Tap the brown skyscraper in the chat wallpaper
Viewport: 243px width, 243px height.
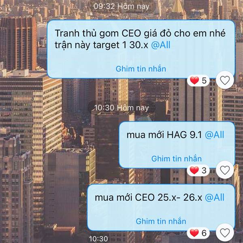18,44
